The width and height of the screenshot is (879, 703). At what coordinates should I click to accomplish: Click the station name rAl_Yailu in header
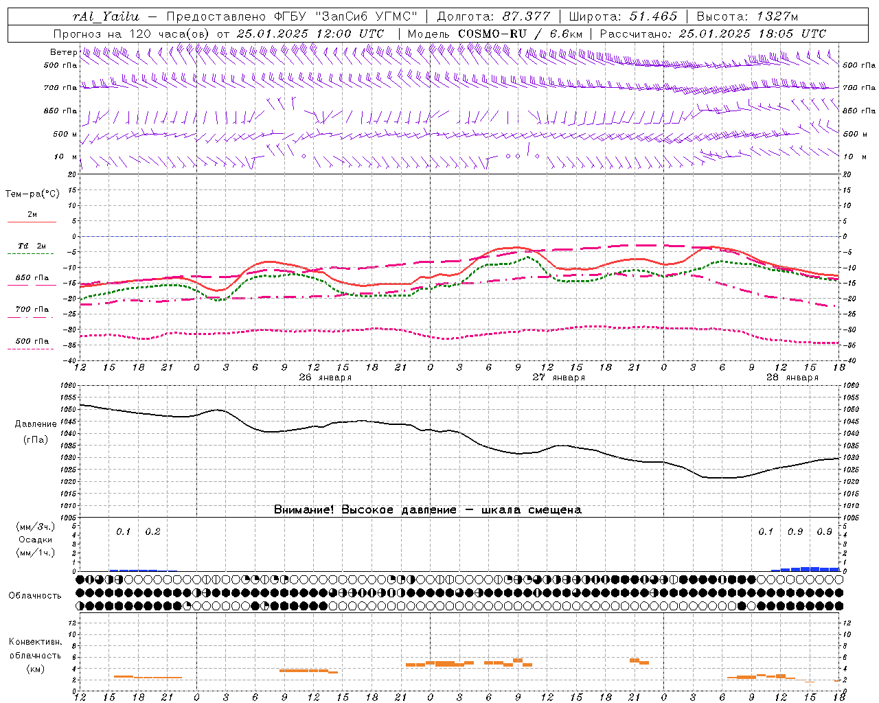106,16
